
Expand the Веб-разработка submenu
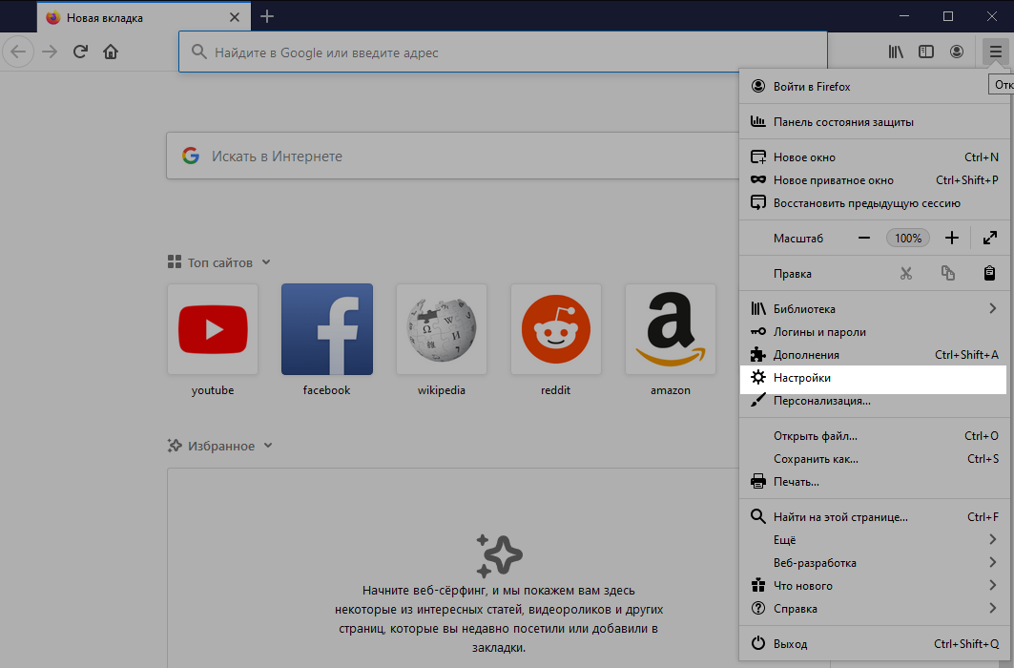(873, 563)
